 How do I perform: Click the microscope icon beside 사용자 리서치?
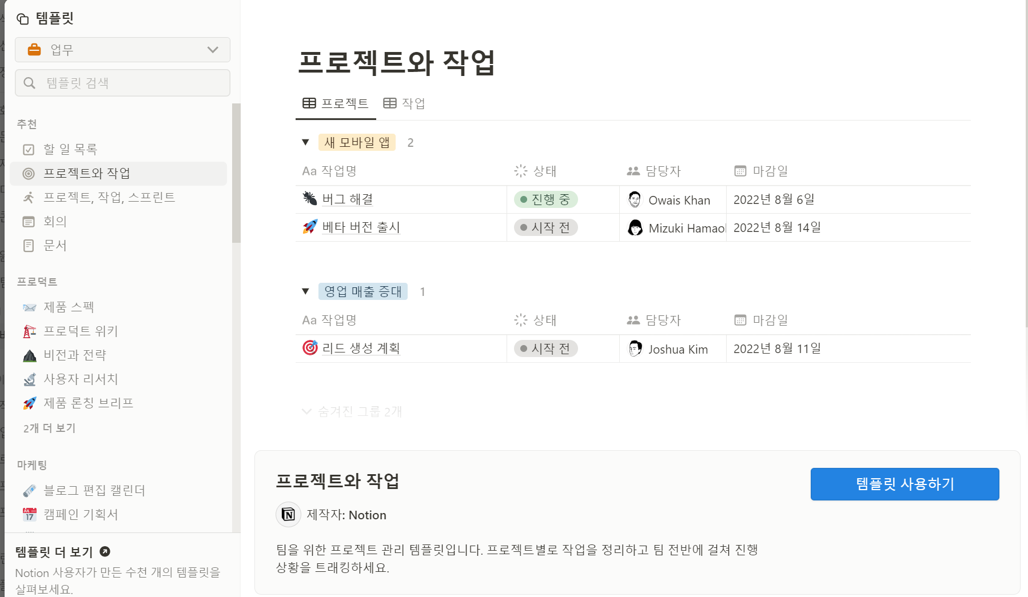30,379
